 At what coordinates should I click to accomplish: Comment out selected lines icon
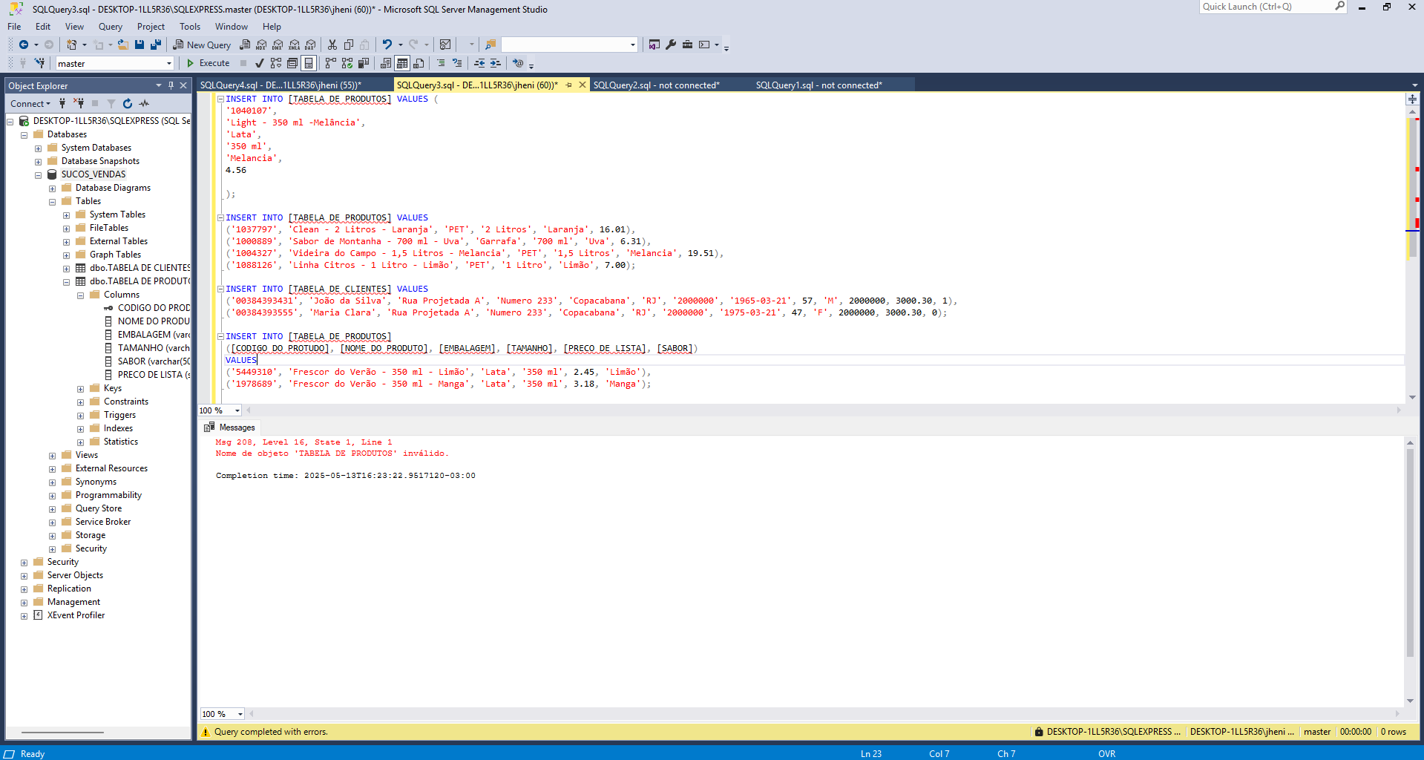[441, 63]
